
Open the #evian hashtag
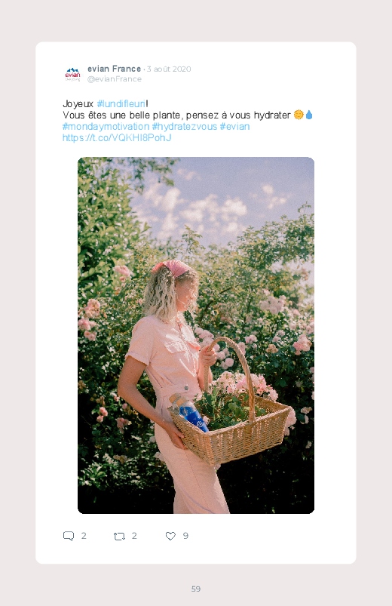click(234, 126)
